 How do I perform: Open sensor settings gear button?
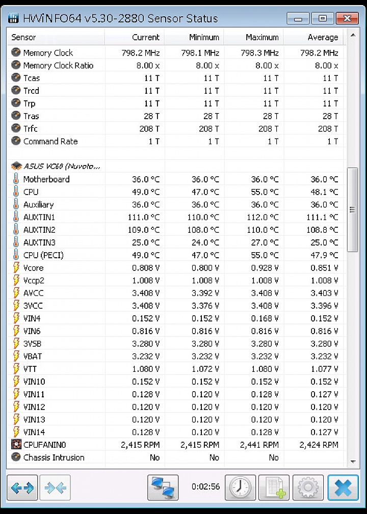tap(308, 488)
